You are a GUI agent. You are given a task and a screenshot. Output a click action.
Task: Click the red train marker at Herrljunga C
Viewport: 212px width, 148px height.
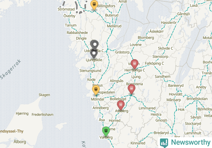pyautogui.click(x=134, y=64)
